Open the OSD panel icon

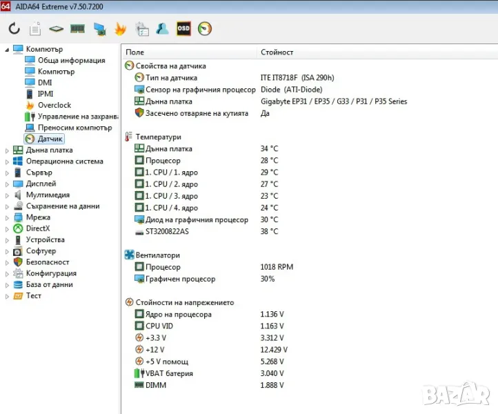183,29
